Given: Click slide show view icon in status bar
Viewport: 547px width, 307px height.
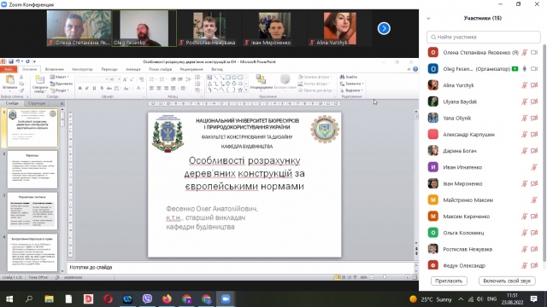Looking at the screenshot, I should pyautogui.click(x=355, y=277).
